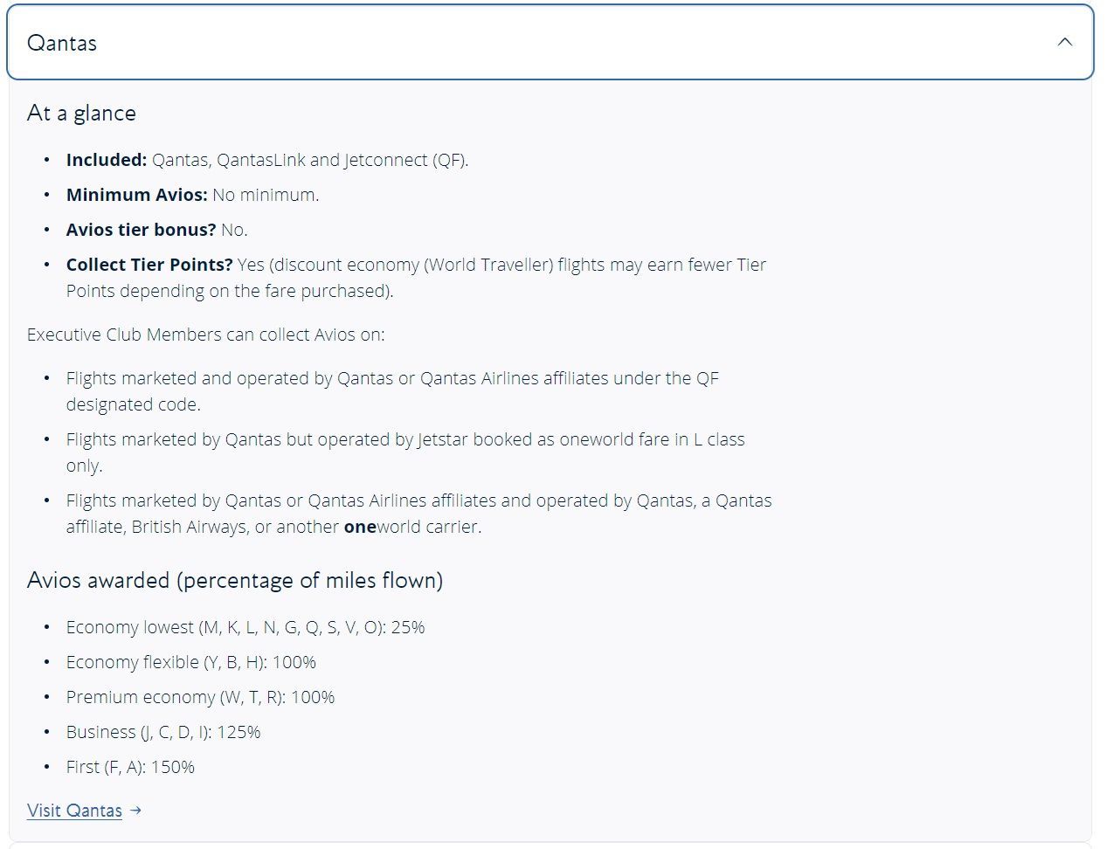Click the Economy flexible 100% line
Viewport: 1106px width, 849px height.
tap(191, 662)
